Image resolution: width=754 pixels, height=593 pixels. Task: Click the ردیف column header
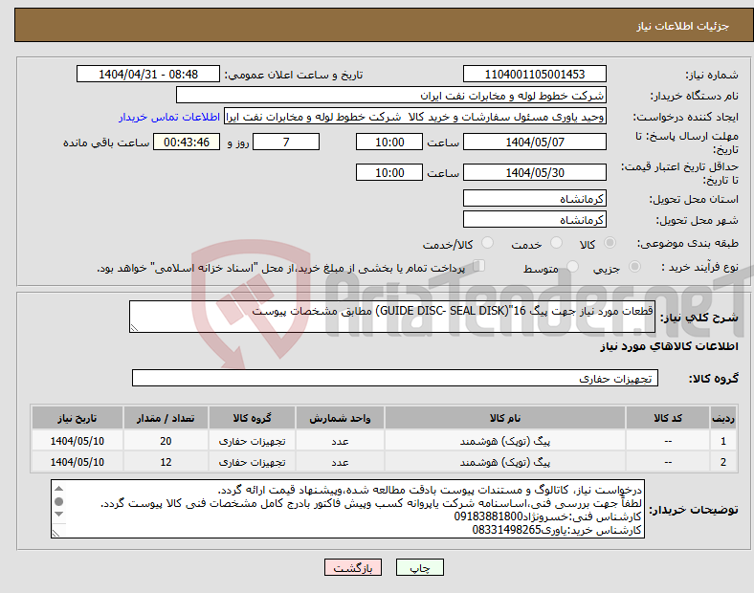point(723,418)
